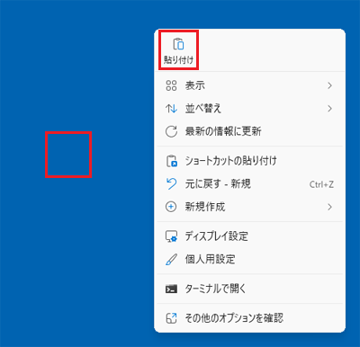Click the ショートカットの貼り付け clipboard icon

tap(172, 161)
